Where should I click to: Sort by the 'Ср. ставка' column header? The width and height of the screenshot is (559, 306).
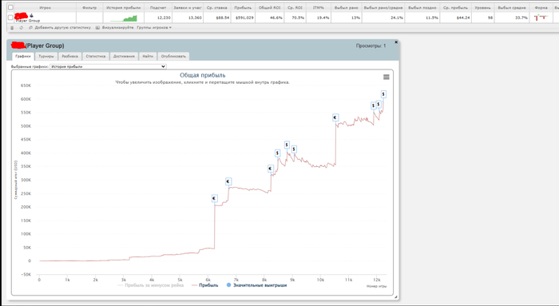216,7
